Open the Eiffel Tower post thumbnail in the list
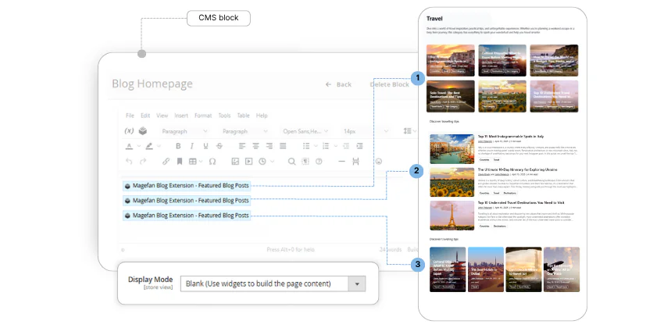The width and height of the screenshot is (664, 328). coord(452,215)
